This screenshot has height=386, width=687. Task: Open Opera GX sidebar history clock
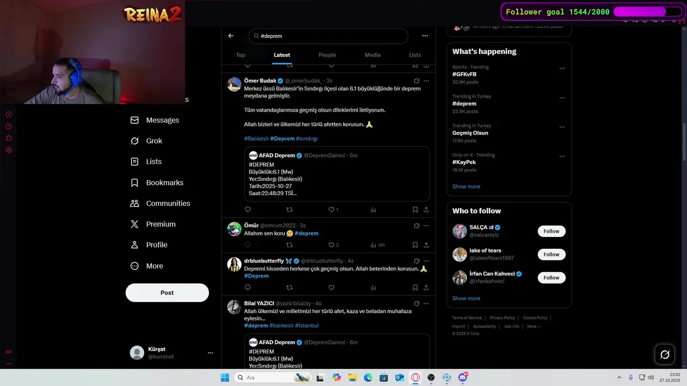point(9,127)
